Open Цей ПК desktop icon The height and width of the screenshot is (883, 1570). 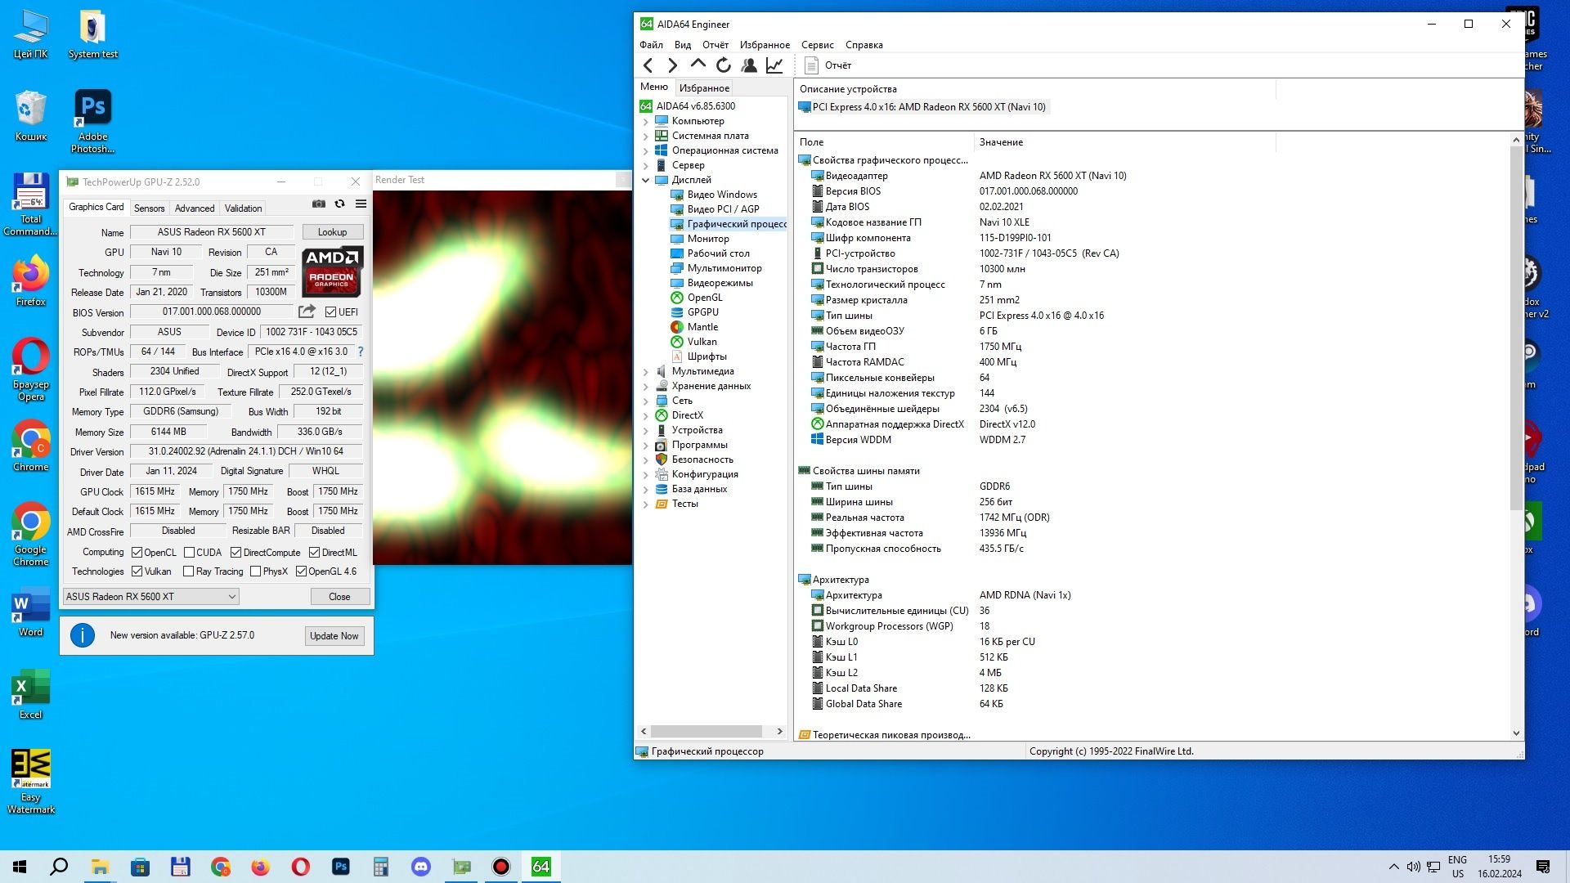pos(30,34)
